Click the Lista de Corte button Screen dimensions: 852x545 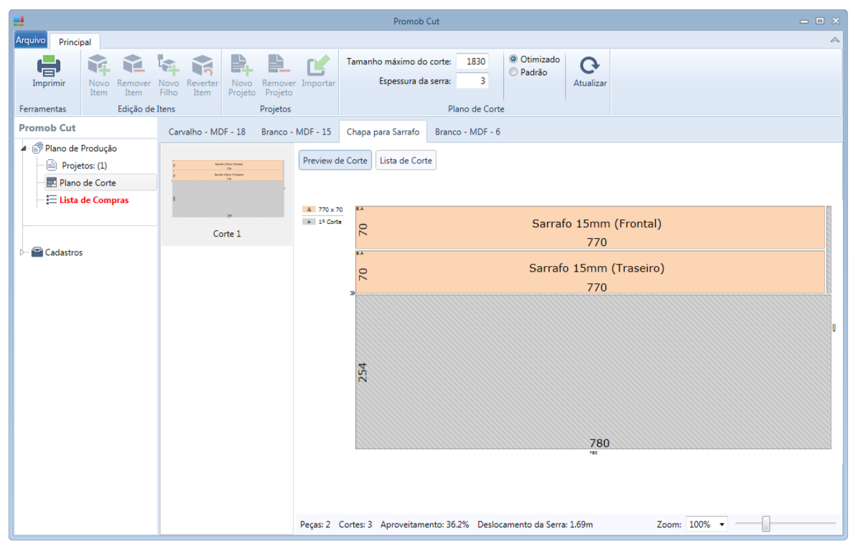pyautogui.click(x=406, y=161)
